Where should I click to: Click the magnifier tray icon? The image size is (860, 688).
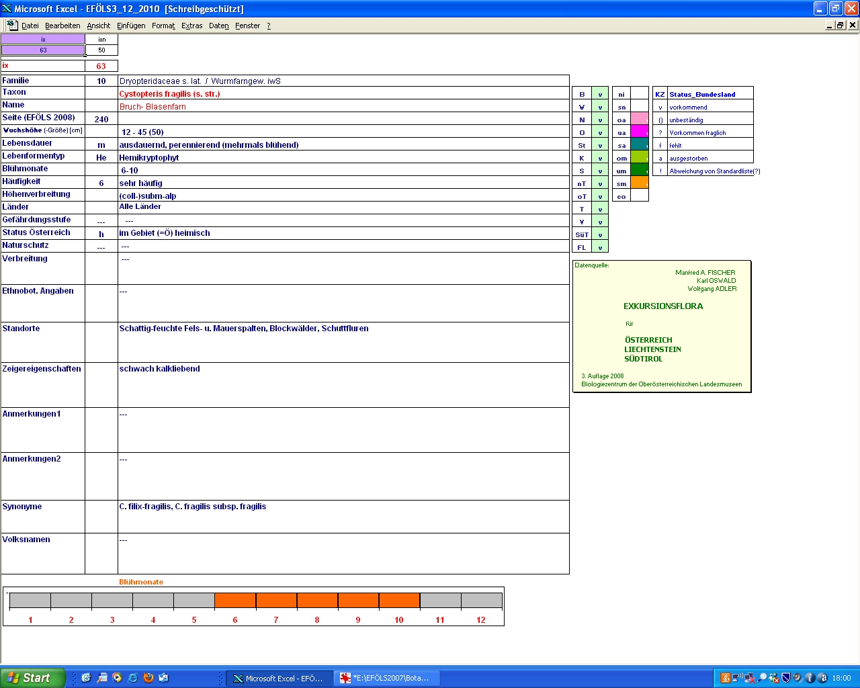pos(762,678)
